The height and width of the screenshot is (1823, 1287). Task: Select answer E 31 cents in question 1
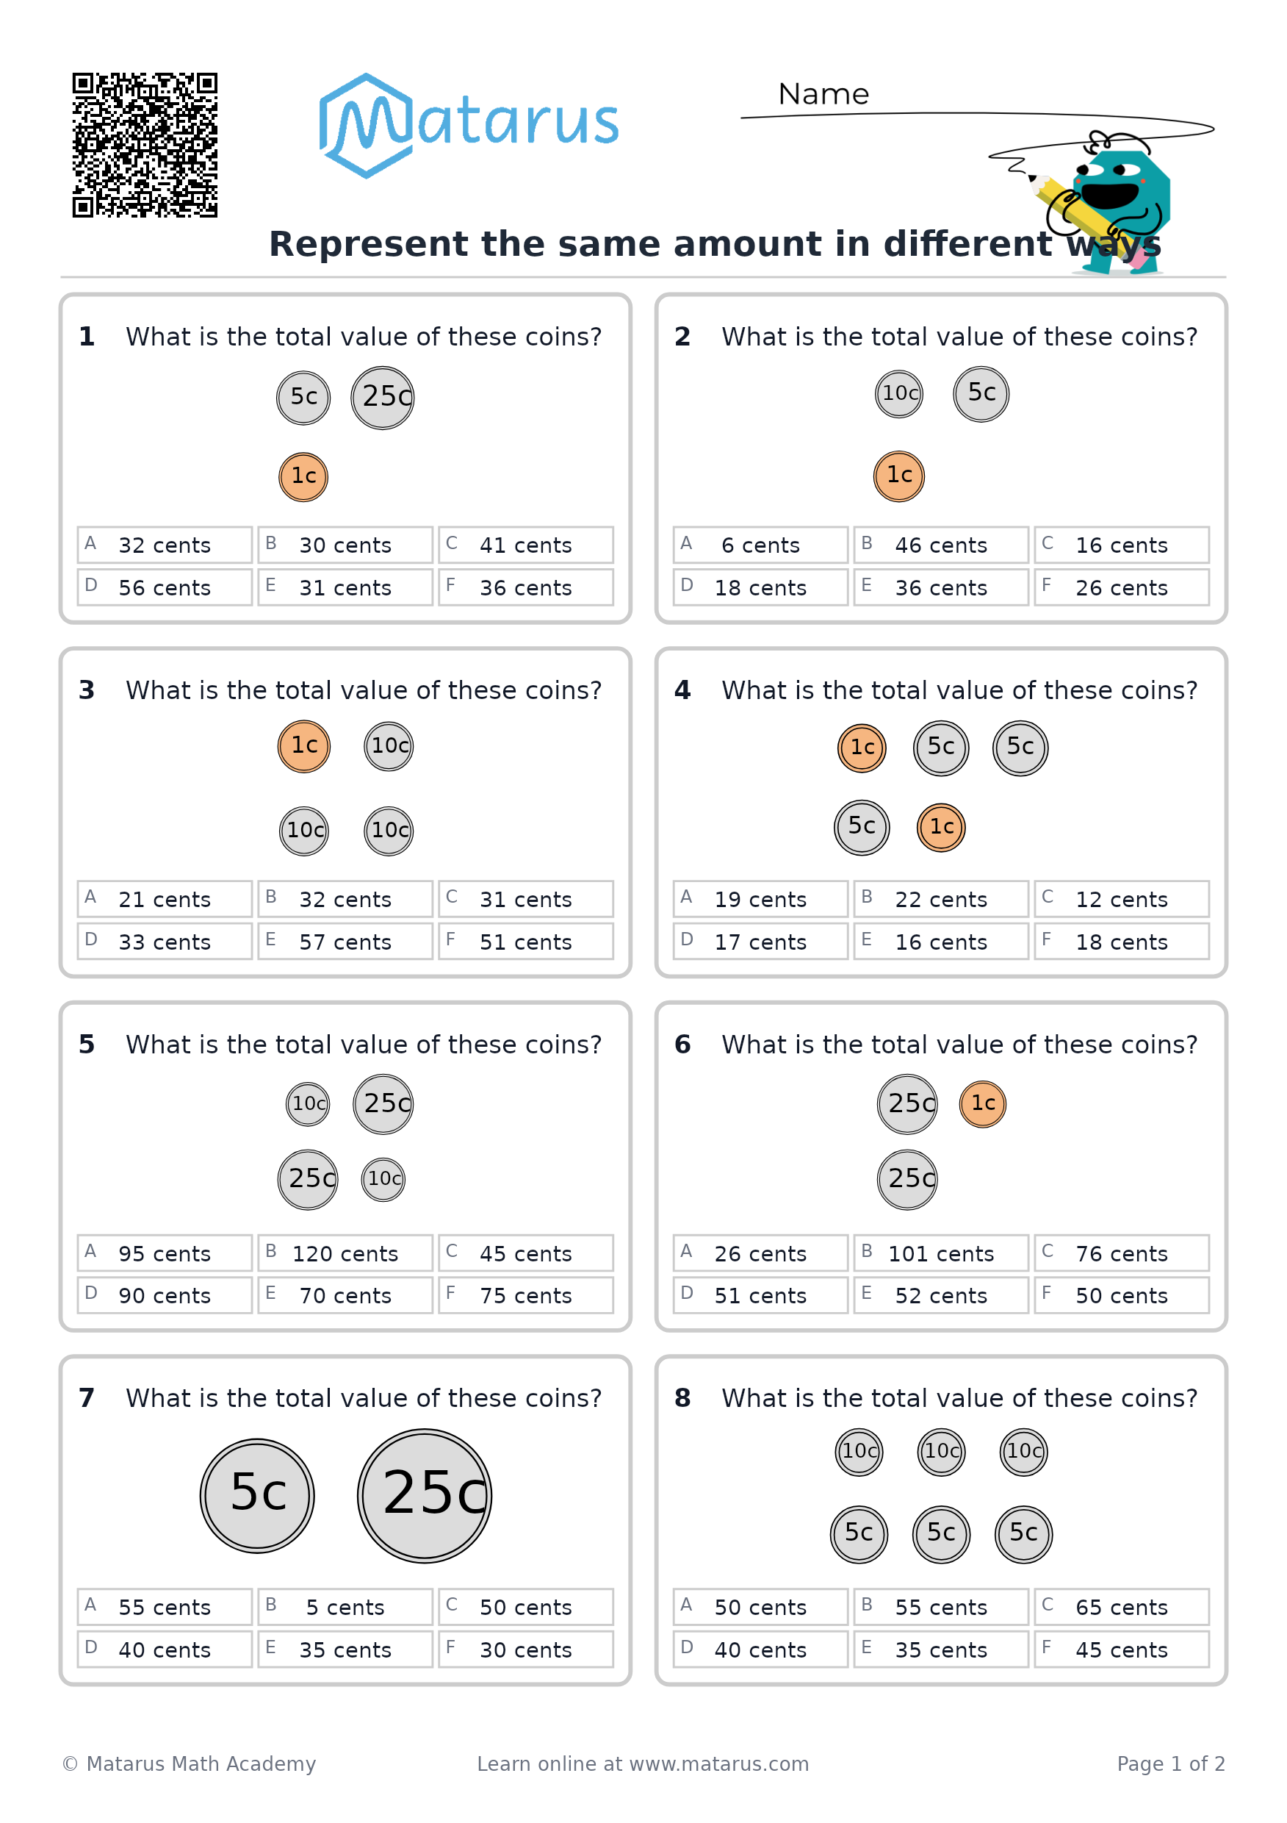point(345,587)
